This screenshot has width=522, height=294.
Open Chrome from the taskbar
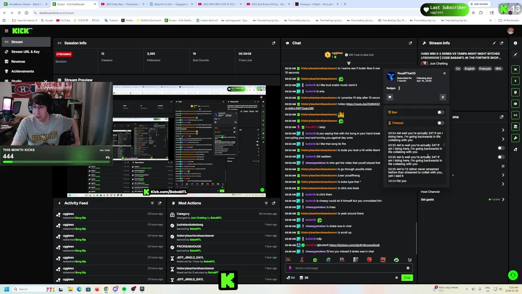(106, 289)
